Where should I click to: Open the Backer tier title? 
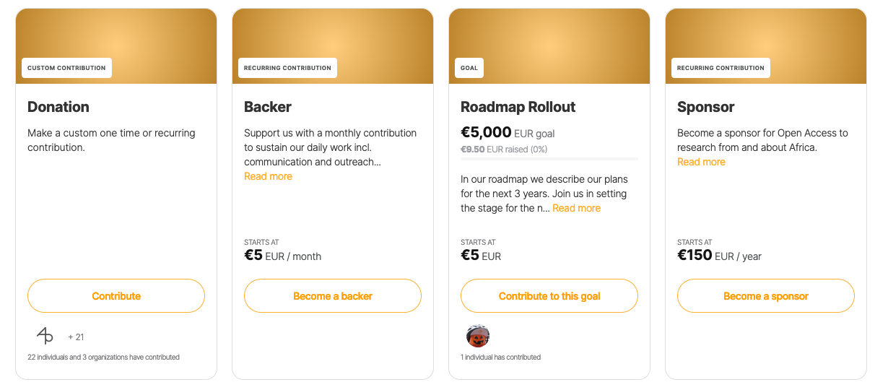(268, 107)
